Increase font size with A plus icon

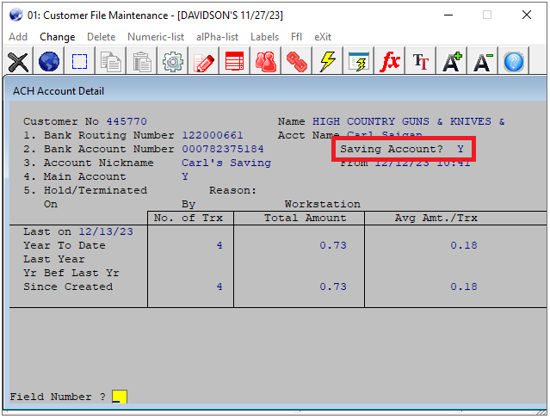click(x=451, y=62)
